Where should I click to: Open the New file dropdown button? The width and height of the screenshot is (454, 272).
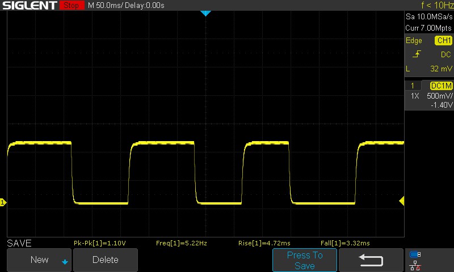39,260
